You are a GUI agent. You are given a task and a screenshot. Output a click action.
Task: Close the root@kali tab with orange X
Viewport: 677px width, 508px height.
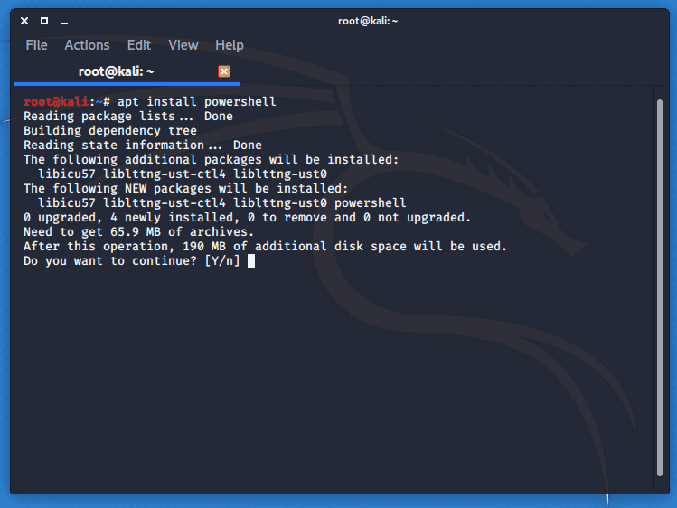coord(224,71)
